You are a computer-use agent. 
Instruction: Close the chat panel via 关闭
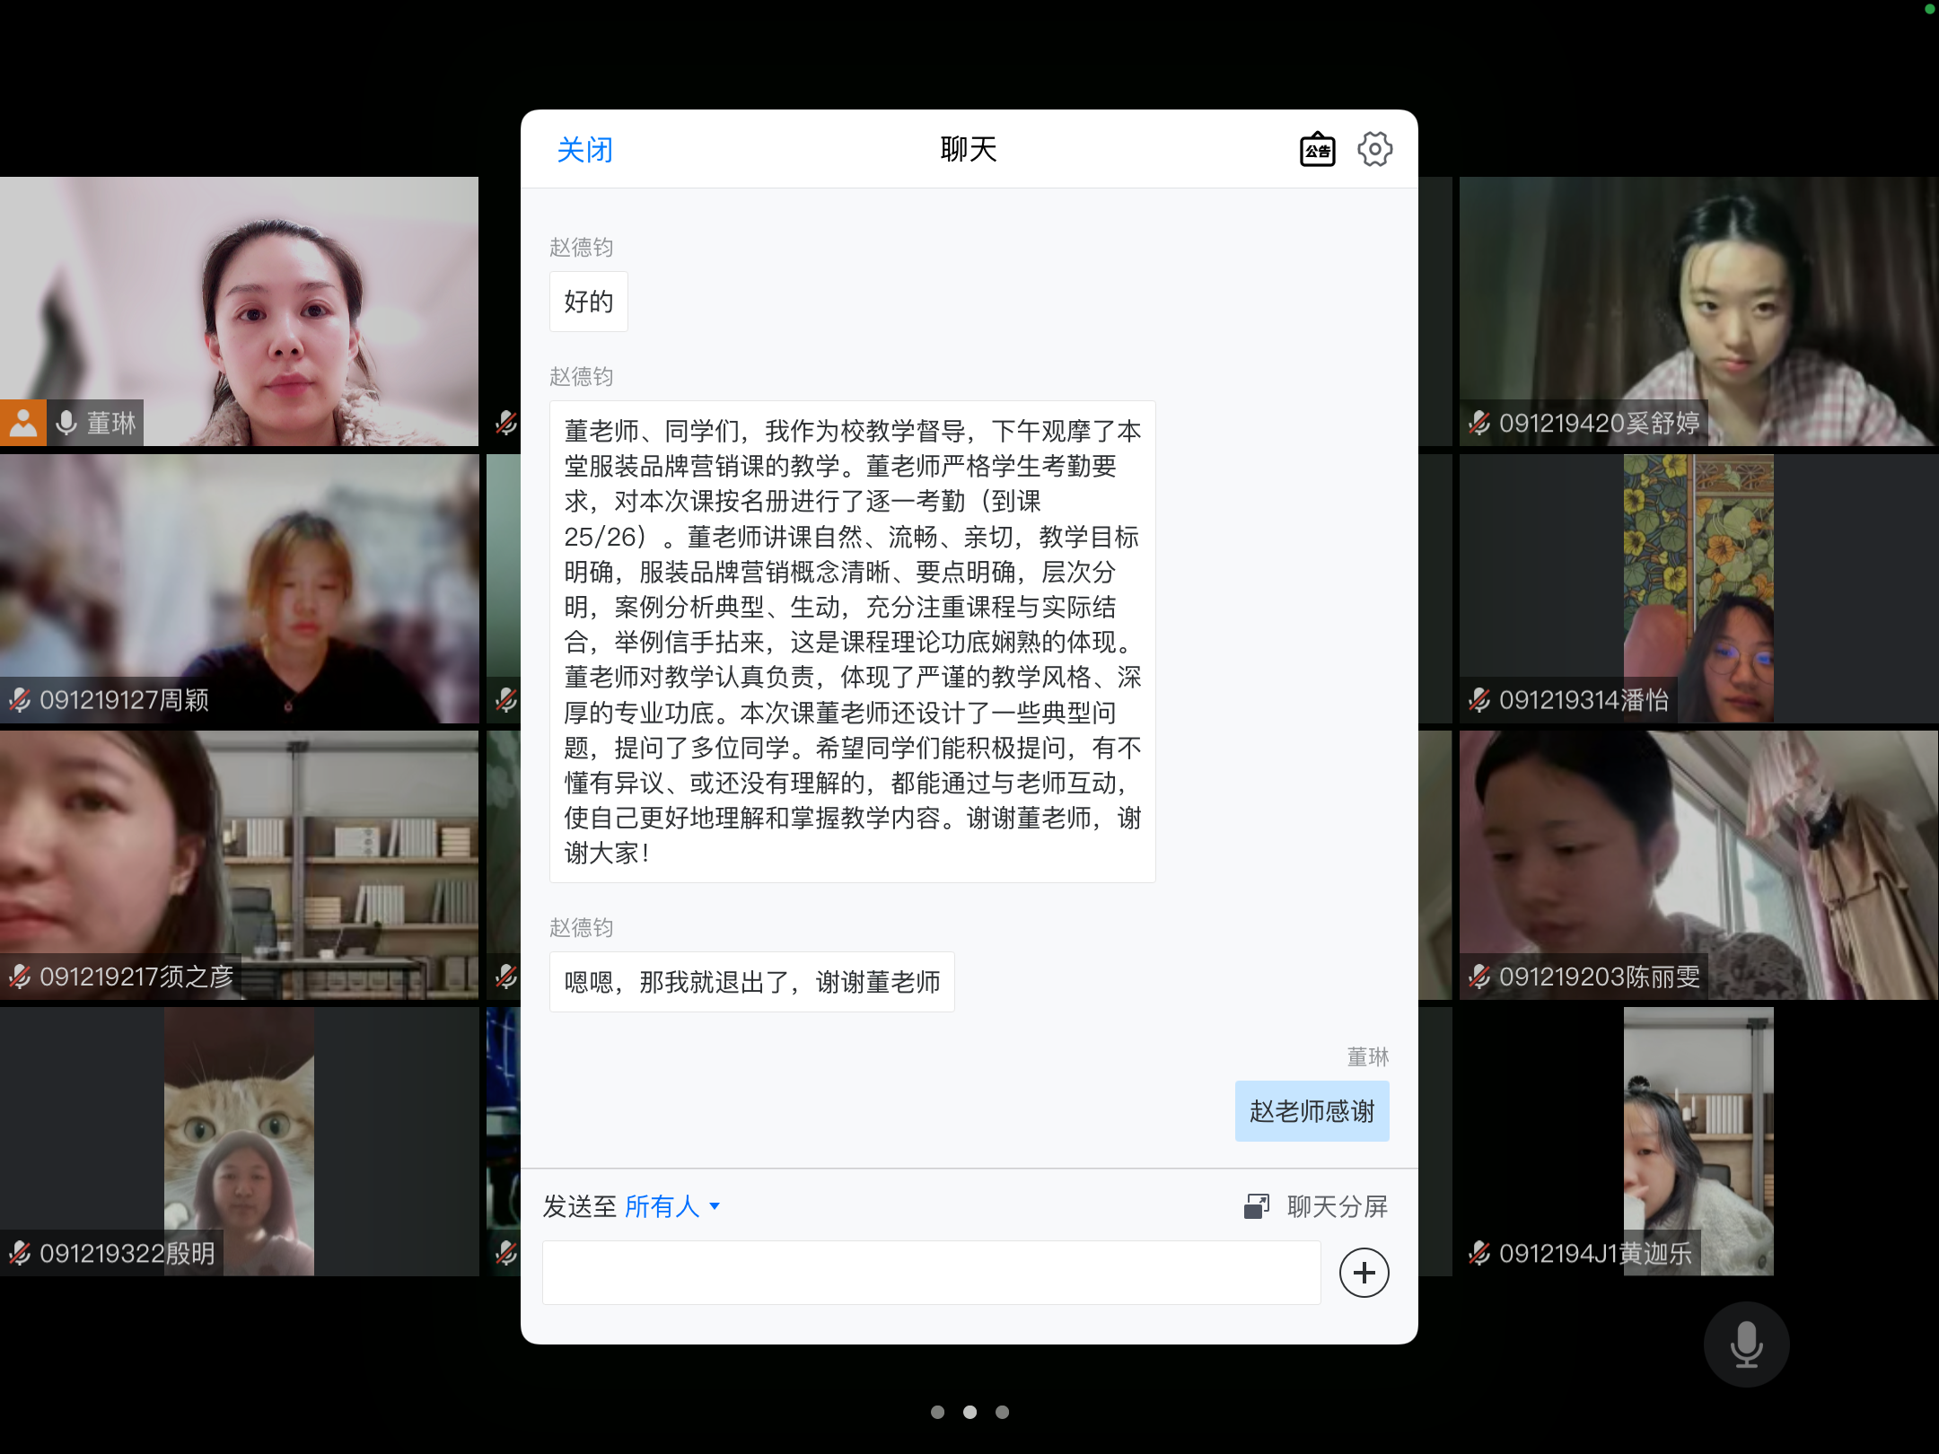click(584, 150)
